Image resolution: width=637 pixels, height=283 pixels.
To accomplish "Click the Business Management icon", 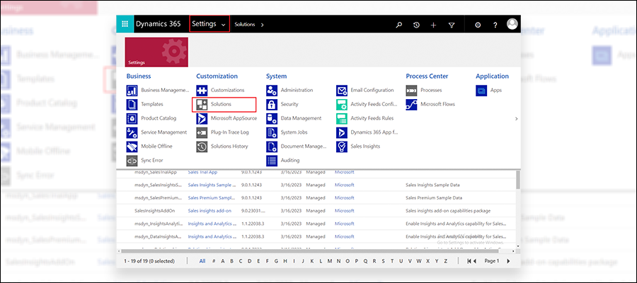I will click(x=132, y=91).
